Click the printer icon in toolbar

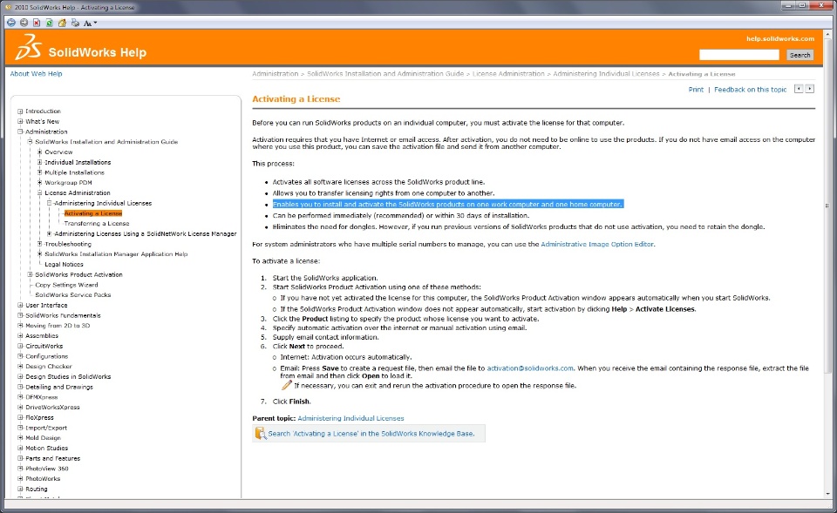pyautogui.click(x=75, y=23)
